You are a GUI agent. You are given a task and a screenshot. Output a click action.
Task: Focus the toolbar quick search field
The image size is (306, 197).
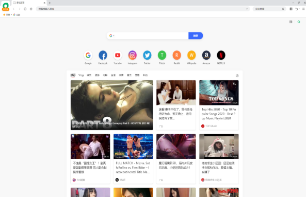[x=268, y=9]
